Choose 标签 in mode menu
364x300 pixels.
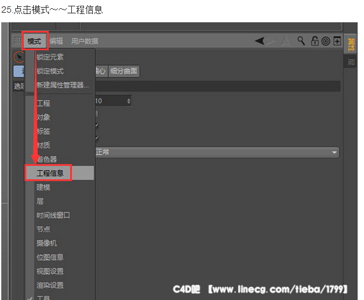[43, 131]
